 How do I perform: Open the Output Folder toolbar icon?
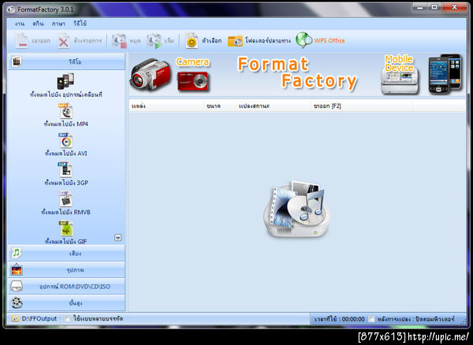(235, 41)
